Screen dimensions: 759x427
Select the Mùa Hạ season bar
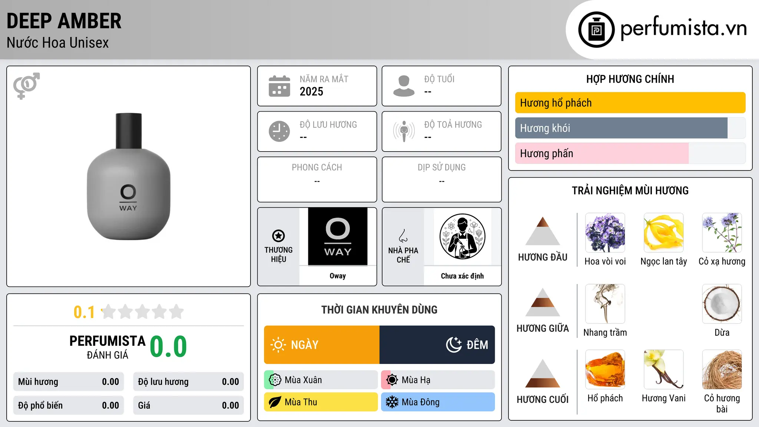[x=438, y=380]
